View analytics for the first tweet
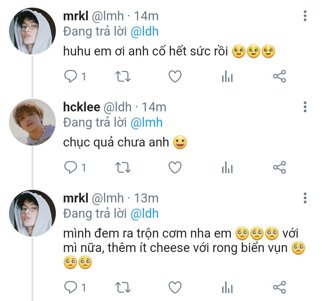324x301 pixels. 227,77
